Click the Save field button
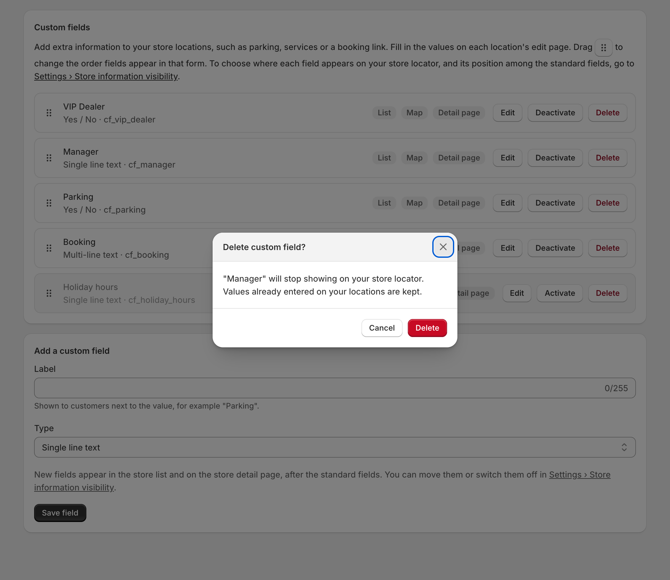Image resolution: width=670 pixels, height=580 pixels. click(x=60, y=513)
